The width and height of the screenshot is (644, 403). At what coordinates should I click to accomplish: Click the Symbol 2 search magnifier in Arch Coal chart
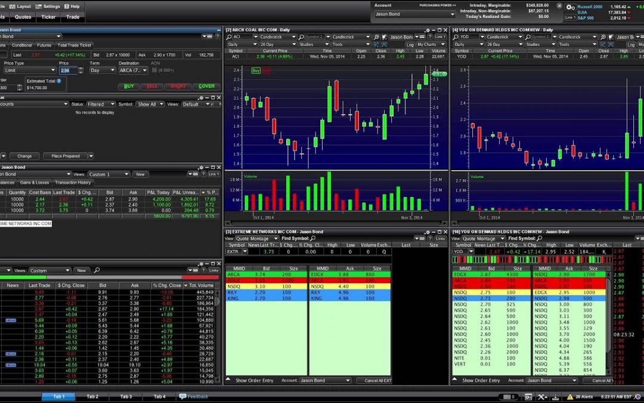(301, 37)
